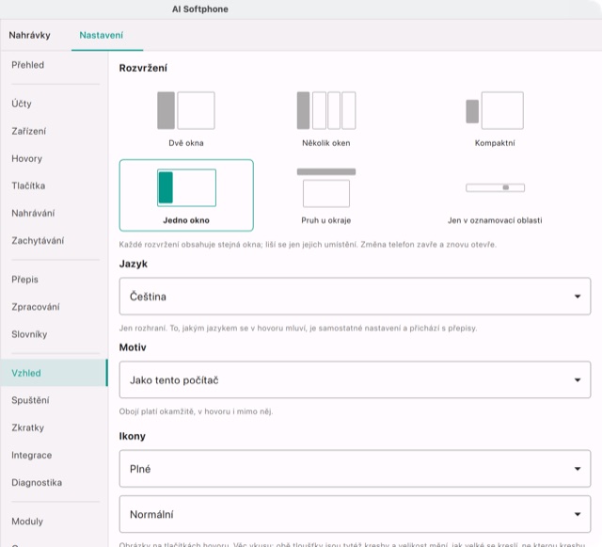Viewport: 602px width, 547px height.
Task: Open Zachytávání in the sidebar
Action: pos(38,241)
